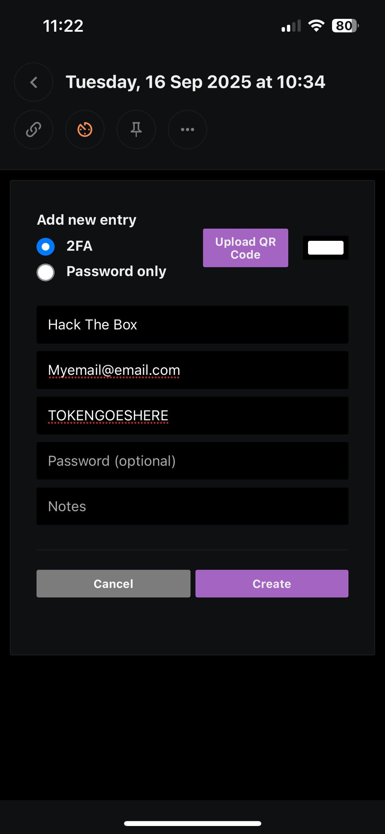
Task: Click into the Notes field
Action: pos(192,506)
